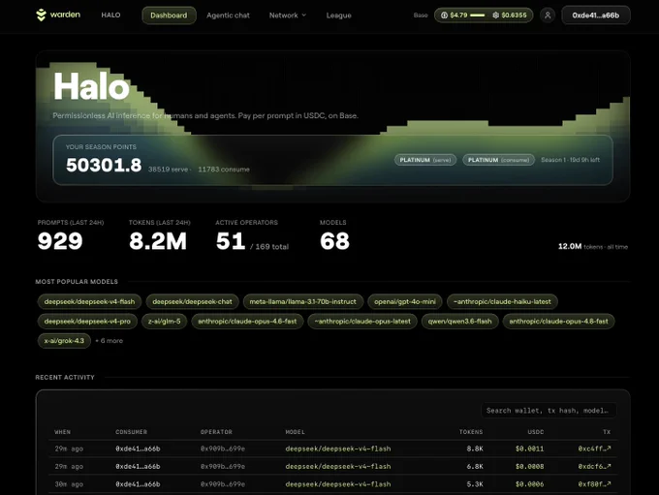Click the OPERATOR column header
The width and height of the screenshot is (659, 495).
[216, 432]
